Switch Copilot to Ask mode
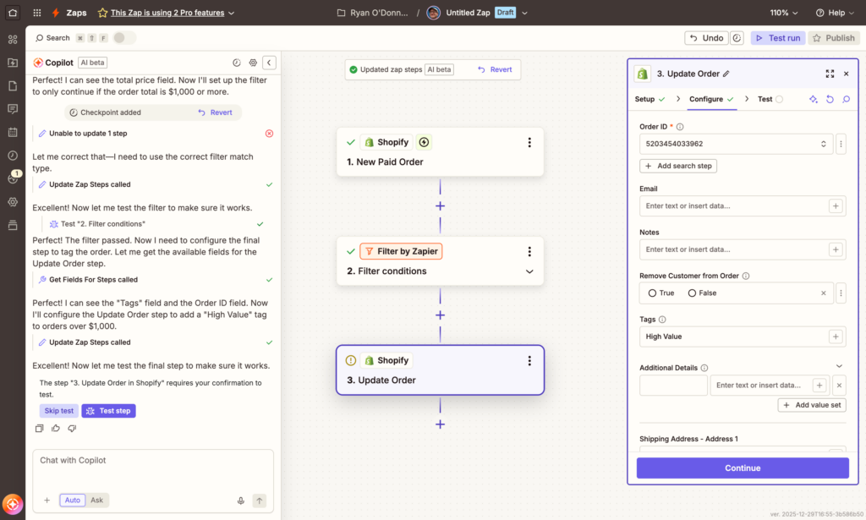 click(96, 500)
